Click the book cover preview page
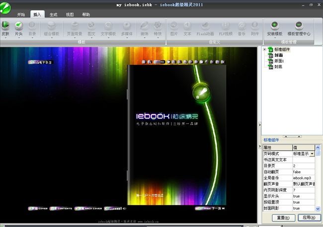Viewport: 323px width, 227px height. [x=177, y=135]
